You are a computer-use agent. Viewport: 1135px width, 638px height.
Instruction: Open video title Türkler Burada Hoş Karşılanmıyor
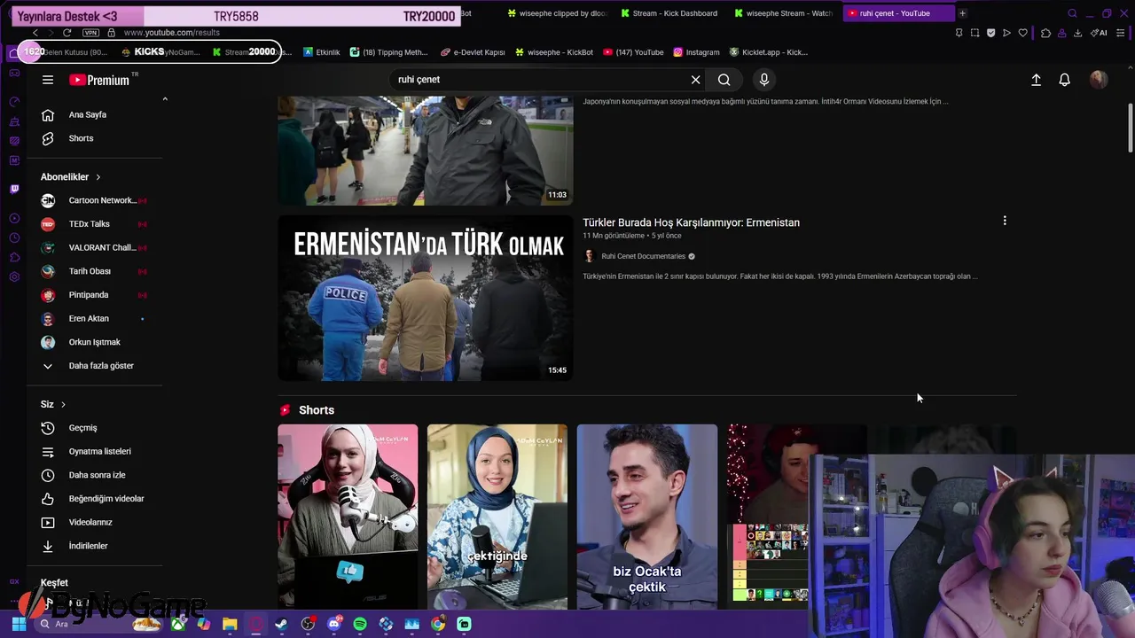(691, 222)
